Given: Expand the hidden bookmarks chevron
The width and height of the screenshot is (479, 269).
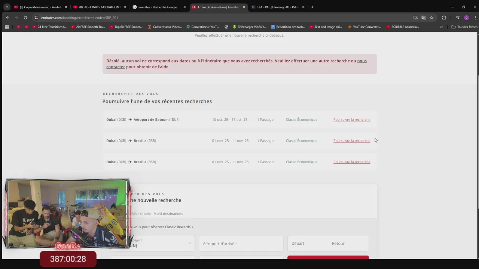Looking at the screenshot, I should coord(442,27).
